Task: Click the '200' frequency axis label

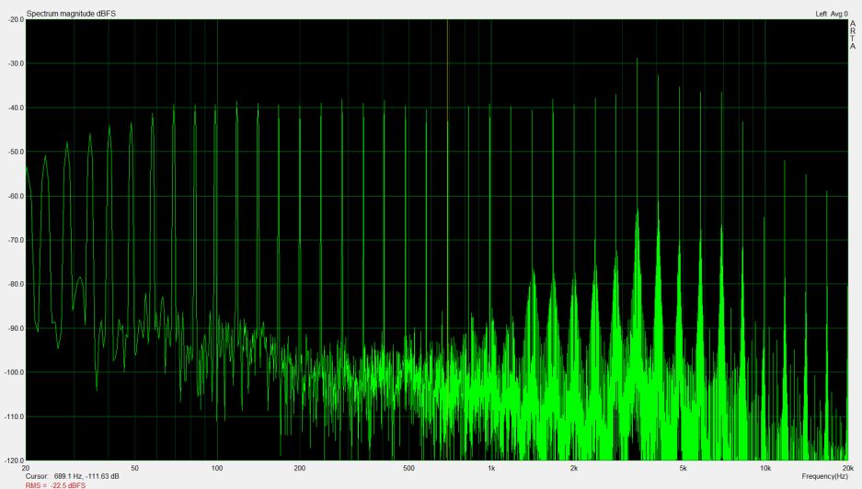Action: point(300,468)
